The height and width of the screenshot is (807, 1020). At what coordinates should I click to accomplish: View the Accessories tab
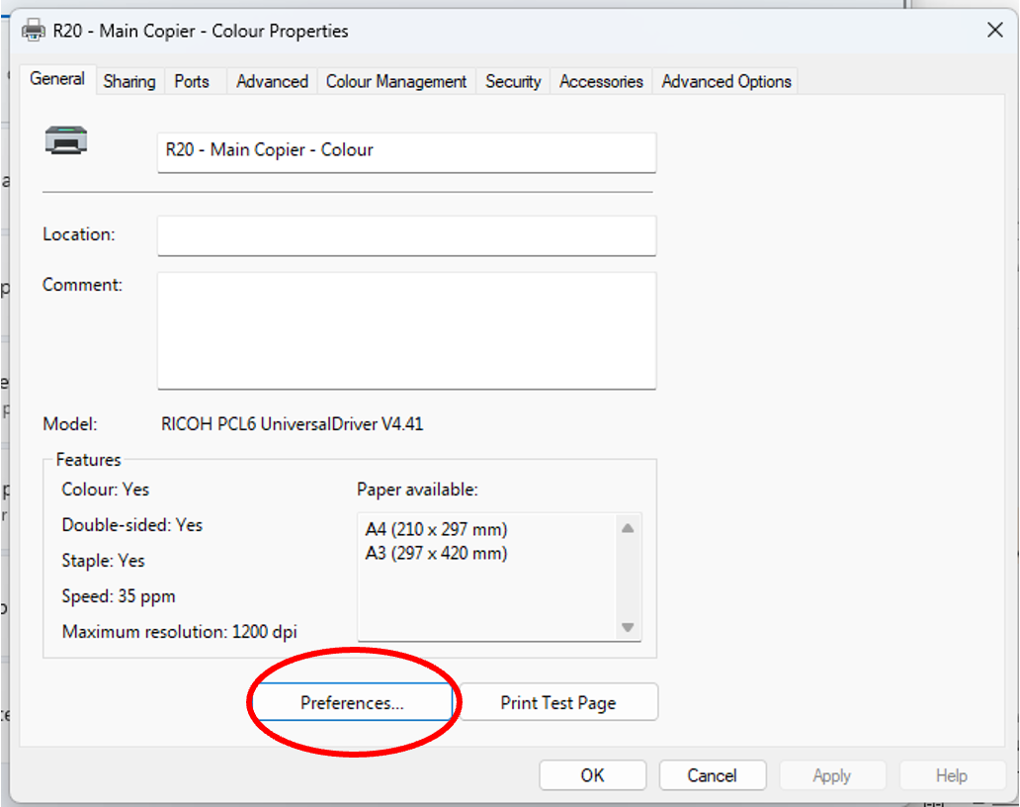click(600, 81)
